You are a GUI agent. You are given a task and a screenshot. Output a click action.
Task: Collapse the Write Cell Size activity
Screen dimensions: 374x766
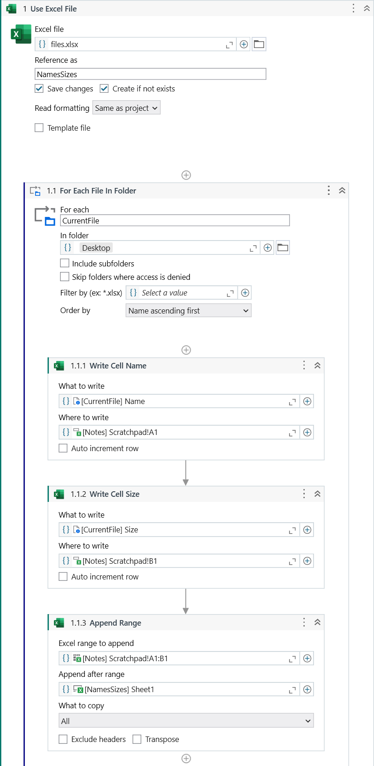(x=317, y=494)
